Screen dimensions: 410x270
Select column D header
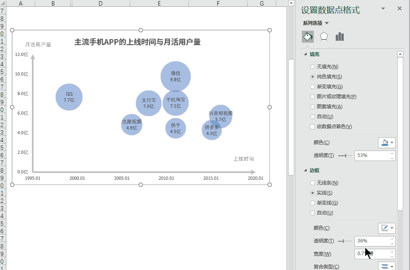[101, 3]
